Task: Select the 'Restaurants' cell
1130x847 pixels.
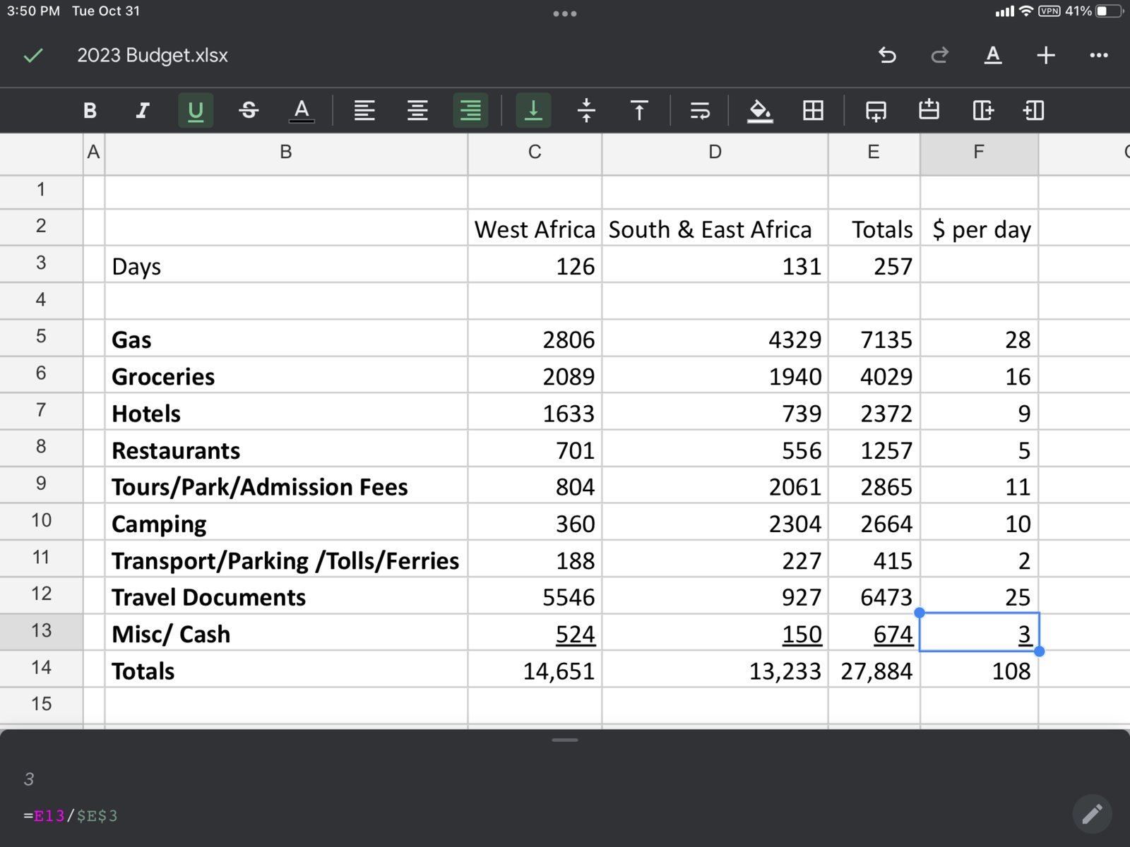Action: click(x=286, y=449)
